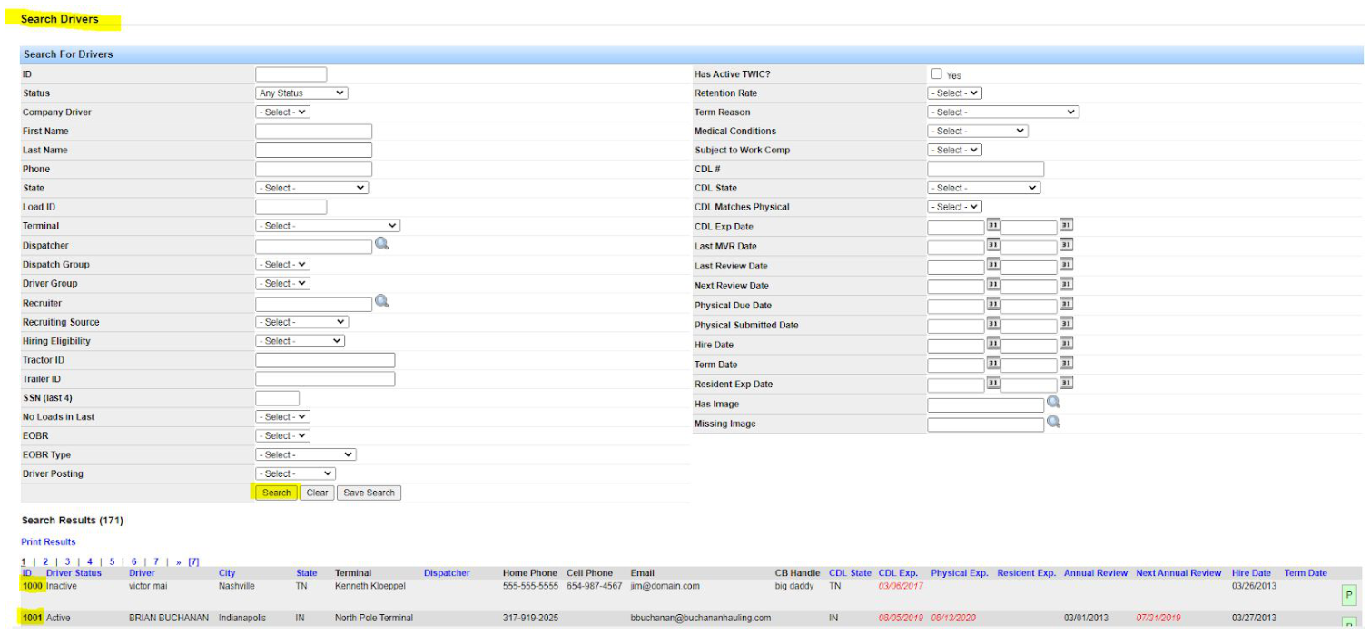Click driver ID 1001 in results

[x=33, y=618]
